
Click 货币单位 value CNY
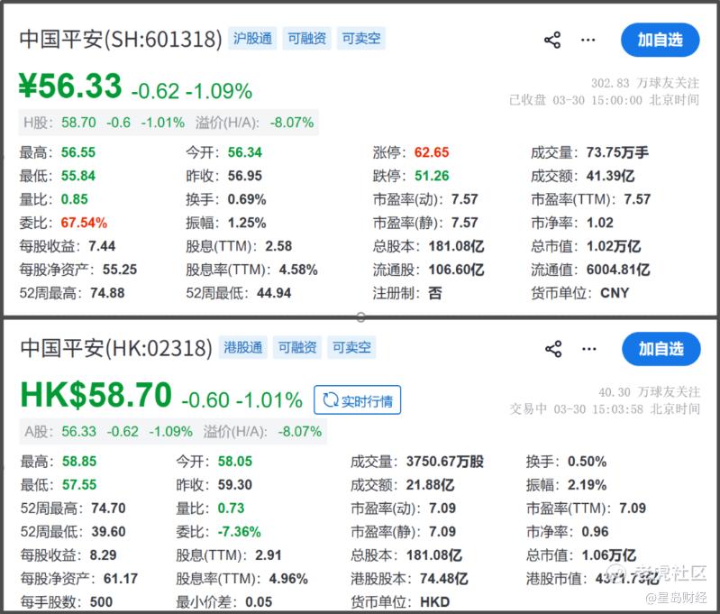615,293
